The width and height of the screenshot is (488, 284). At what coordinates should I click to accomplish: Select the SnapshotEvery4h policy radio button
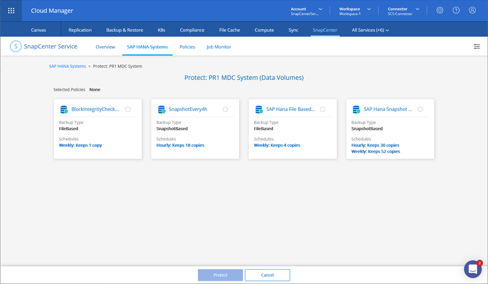click(x=225, y=109)
